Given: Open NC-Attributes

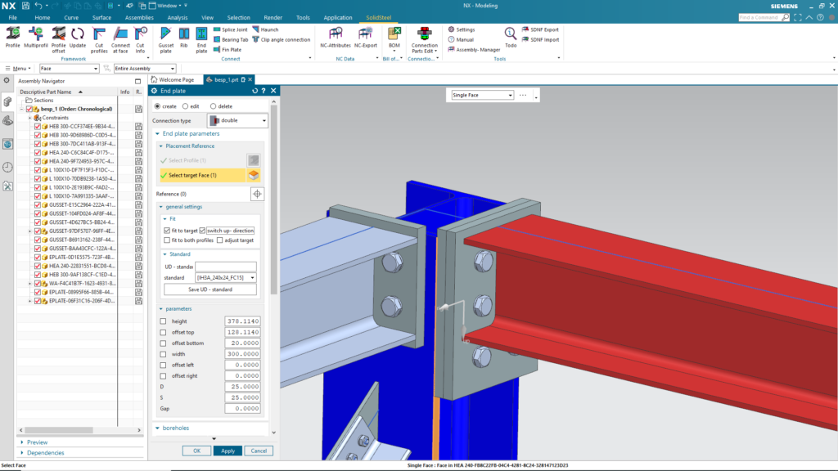Looking at the screenshot, I should click(335, 38).
